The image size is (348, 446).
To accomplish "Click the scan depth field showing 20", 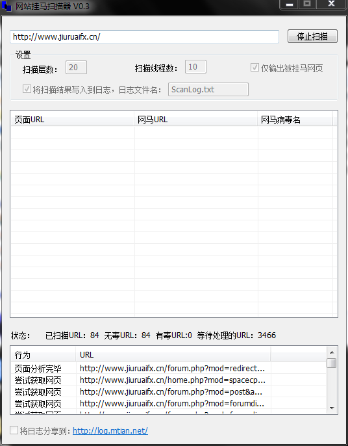I will point(76,68).
